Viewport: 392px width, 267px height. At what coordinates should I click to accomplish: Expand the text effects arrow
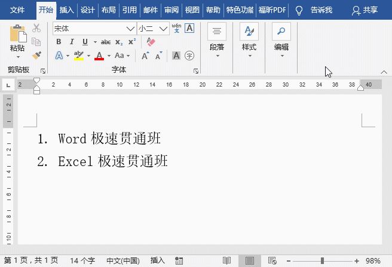pos(68,56)
